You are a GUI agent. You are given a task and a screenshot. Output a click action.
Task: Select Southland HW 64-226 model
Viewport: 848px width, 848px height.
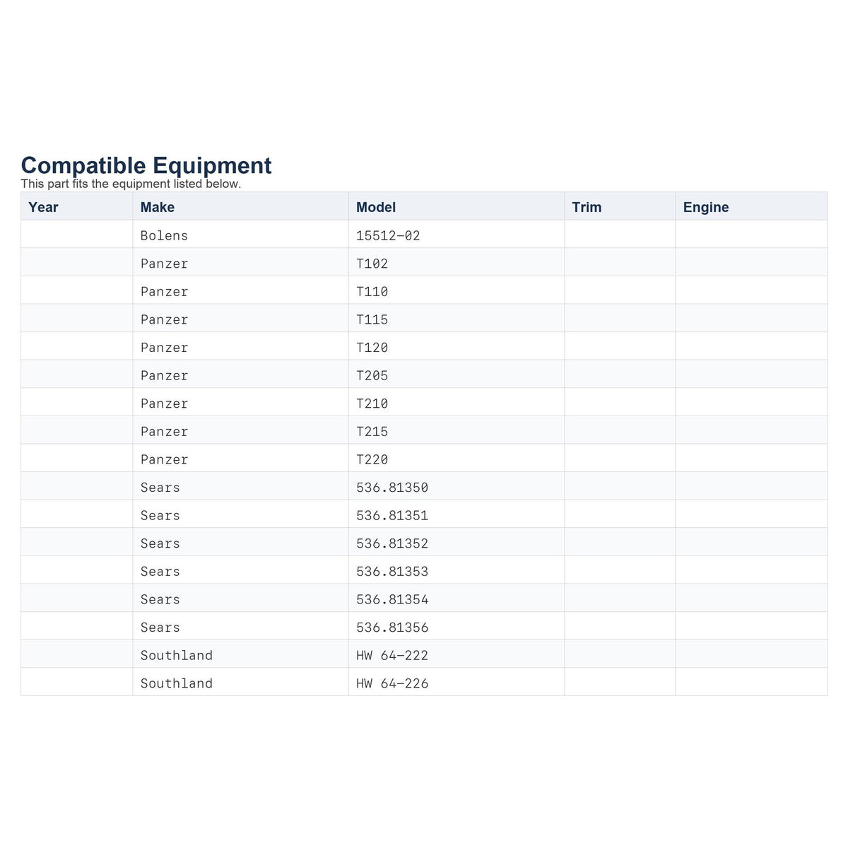point(457,682)
